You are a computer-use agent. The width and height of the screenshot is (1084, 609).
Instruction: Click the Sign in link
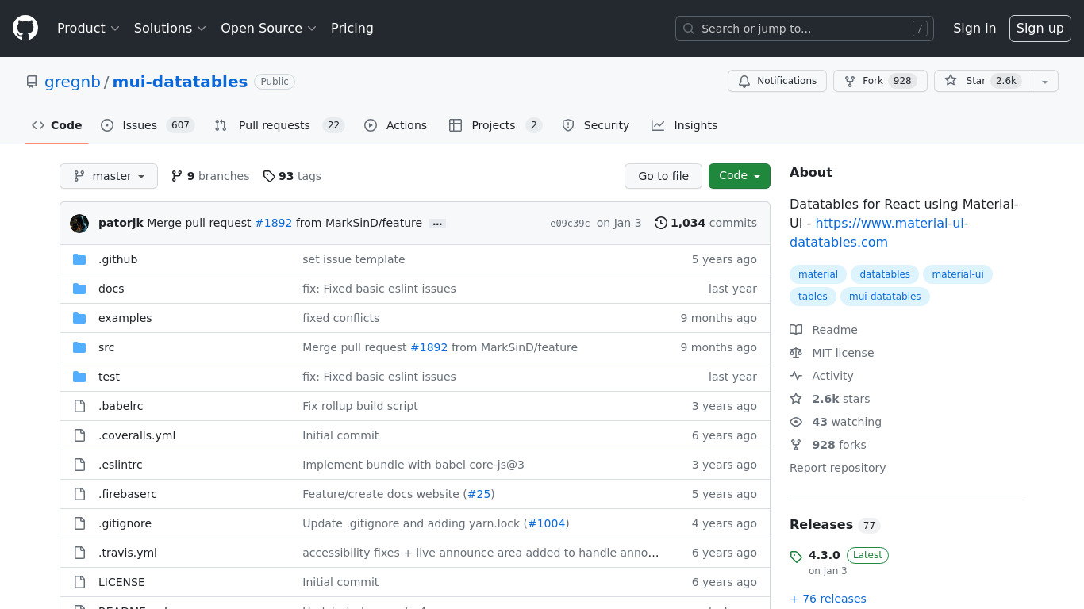click(974, 29)
